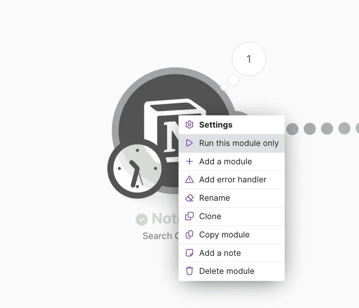Click the warning triangle error handler icon
Viewport: 359px width, 308px height.
[x=189, y=179]
